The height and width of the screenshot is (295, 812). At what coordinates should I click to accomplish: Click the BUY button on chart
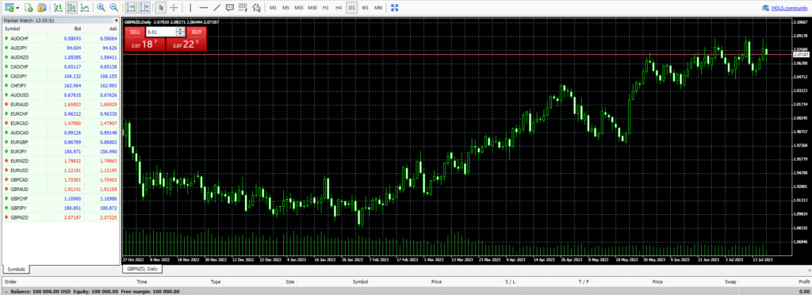(197, 32)
